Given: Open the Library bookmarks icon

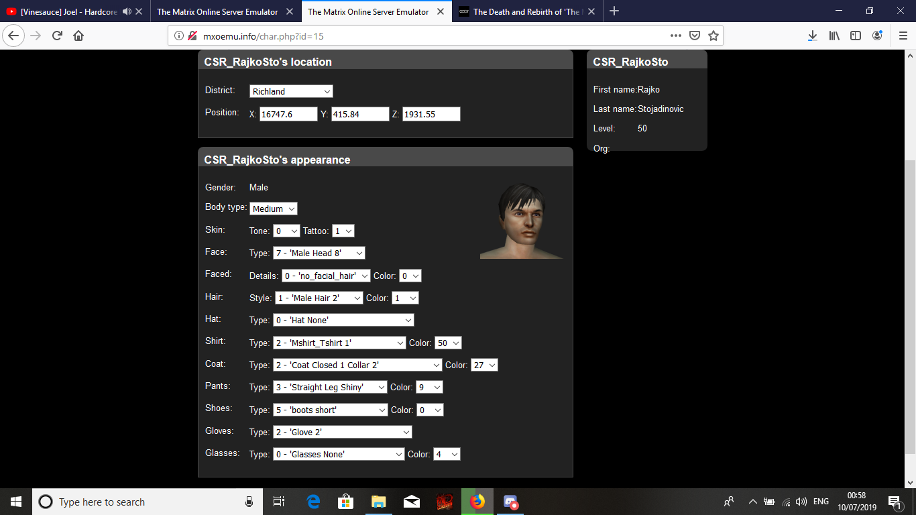Looking at the screenshot, I should coord(834,36).
